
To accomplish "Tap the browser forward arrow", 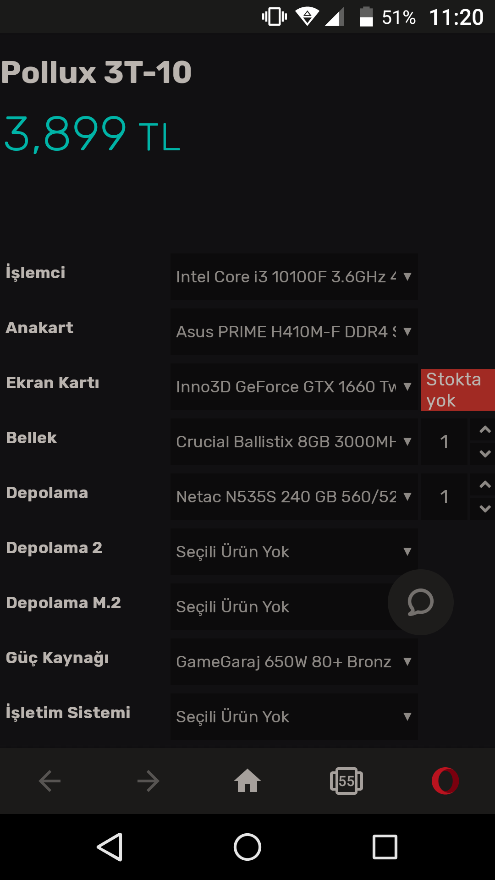I will tap(148, 781).
